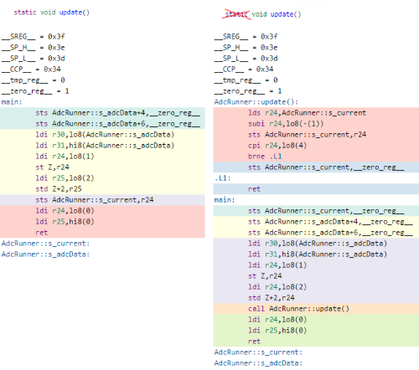Image resolution: width=419 pixels, height=370 pixels.
Task: Select the left panel main: label
Action: (x=12, y=102)
